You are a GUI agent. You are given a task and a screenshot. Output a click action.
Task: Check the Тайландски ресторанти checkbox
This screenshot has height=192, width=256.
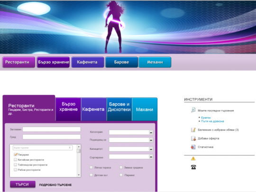[15, 165]
